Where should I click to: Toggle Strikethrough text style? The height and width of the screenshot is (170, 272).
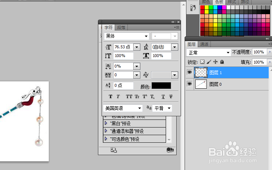171,97
